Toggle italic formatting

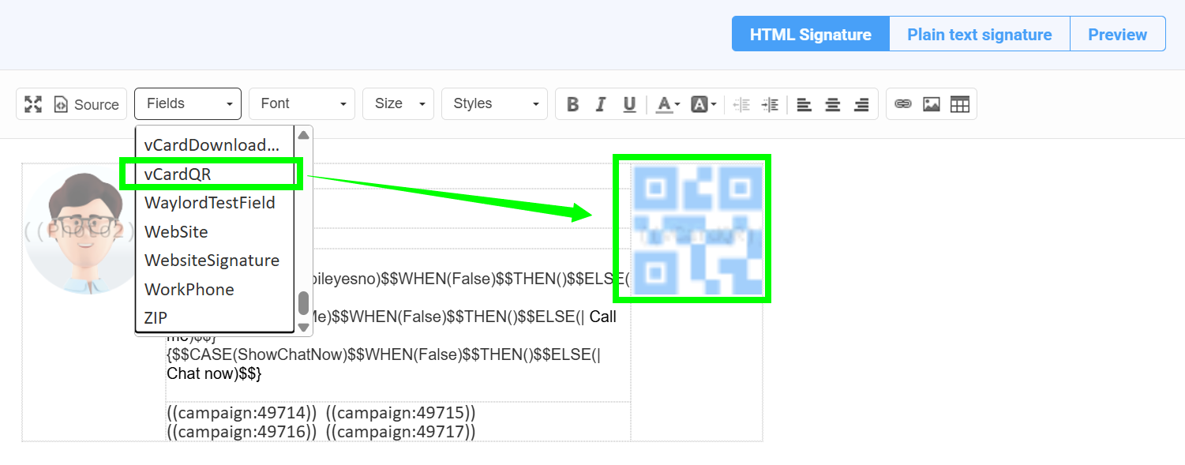pyautogui.click(x=601, y=104)
